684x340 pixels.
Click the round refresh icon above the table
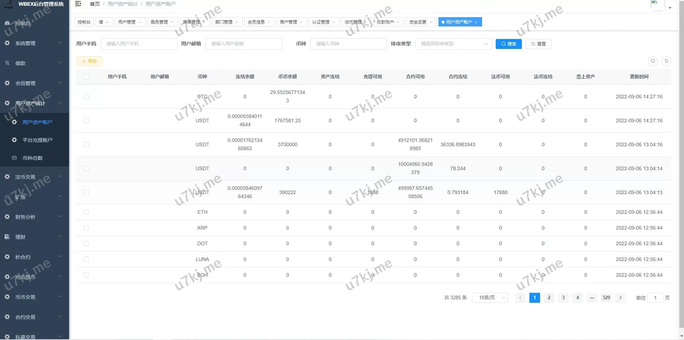(x=666, y=61)
